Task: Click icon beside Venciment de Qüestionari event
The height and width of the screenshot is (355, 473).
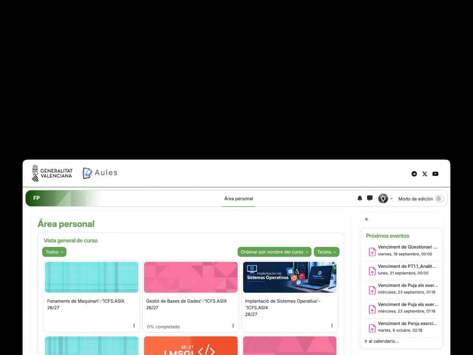Action: [372, 252]
